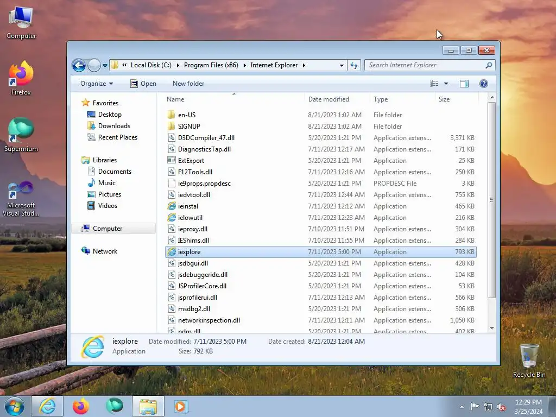556x417 pixels.
Task: Show hidden path via double chevron
Action: 124,65
